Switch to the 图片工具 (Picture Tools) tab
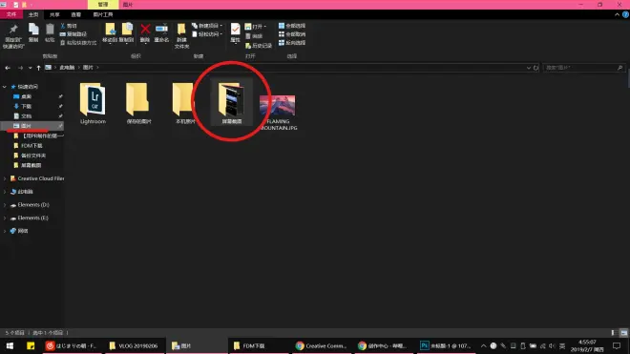The width and height of the screenshot is (630, 354). point(103,14)
